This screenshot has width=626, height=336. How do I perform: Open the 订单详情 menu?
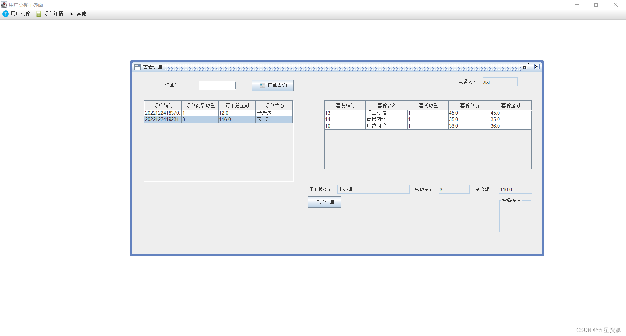pos(50,14)
